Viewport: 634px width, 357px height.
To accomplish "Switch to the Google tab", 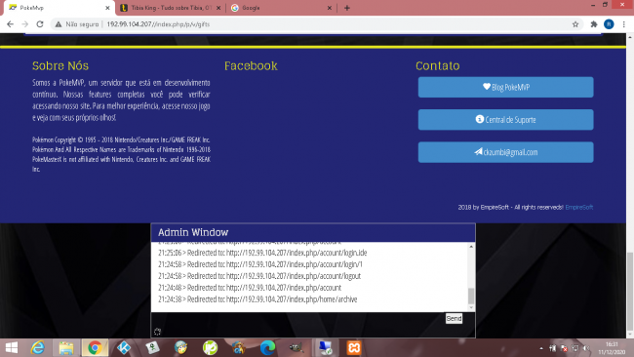I will coord(281,8).
